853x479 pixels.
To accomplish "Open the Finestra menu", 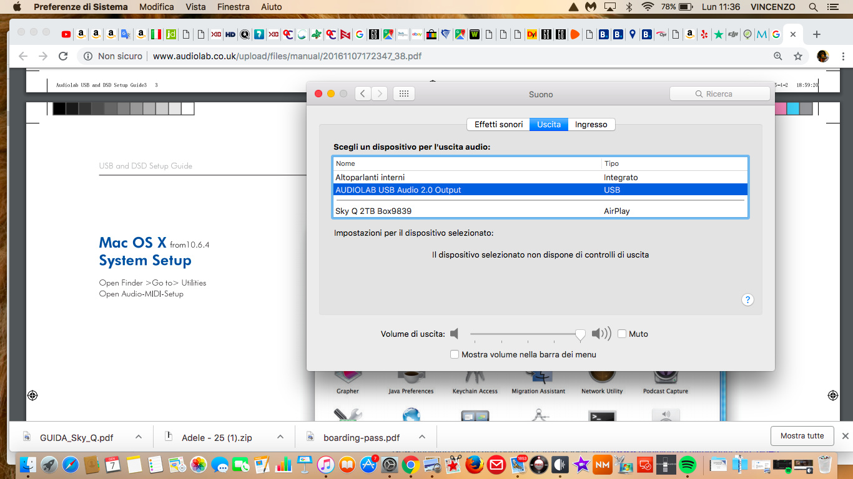I will tap(233, 7).
